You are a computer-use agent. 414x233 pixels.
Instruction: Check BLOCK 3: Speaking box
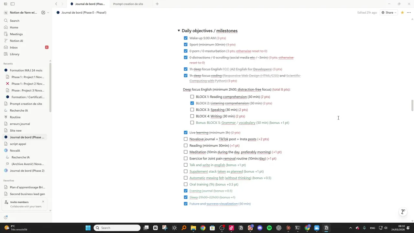(192, 110)
